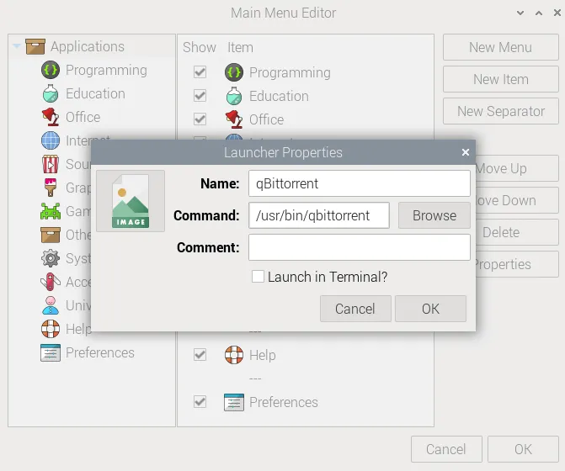This screenshot has width=565, height=471.
Task: Select Preferences icon in left tree
Action: click(x=51, y=352)
